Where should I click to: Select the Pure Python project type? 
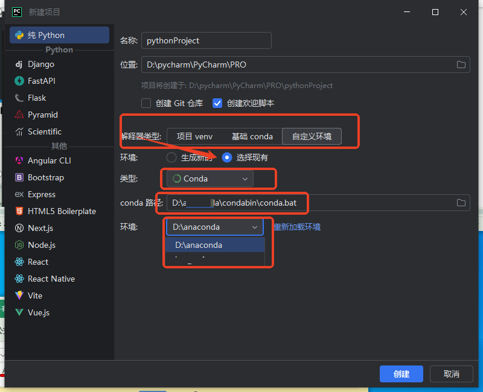59,35
